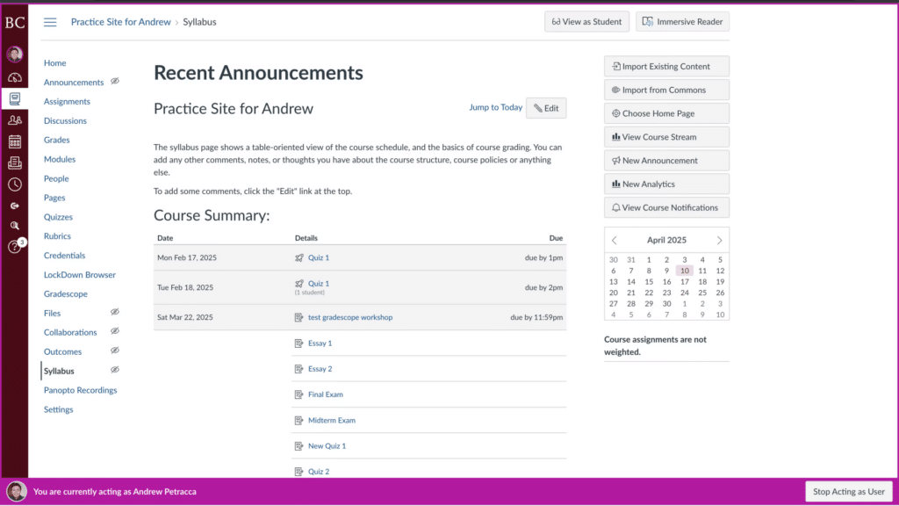Open the Groups icon in global navigation
This screenshot has height=506, width=899.
point(15,119)
